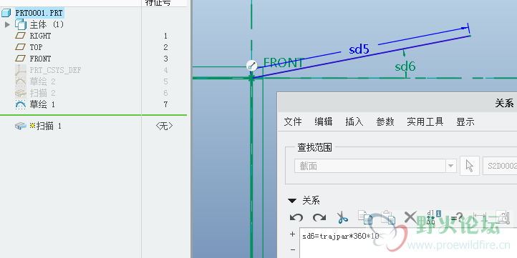Expand the 主体 (1) tree node
517x258 pixels.
(8, 24)
